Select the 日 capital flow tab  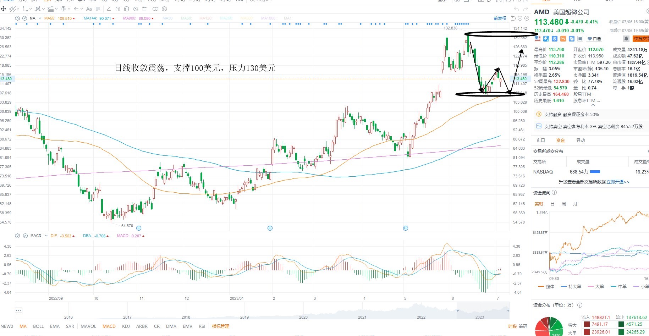(552, 204)
